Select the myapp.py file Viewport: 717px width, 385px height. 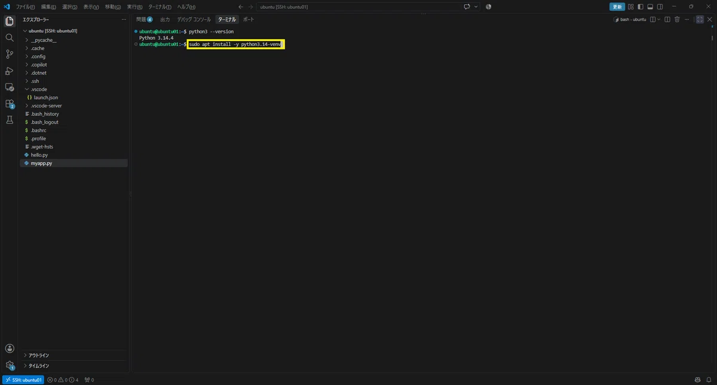[74, 163]
